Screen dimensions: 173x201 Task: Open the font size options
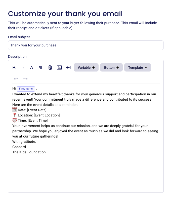click(32, 68)
